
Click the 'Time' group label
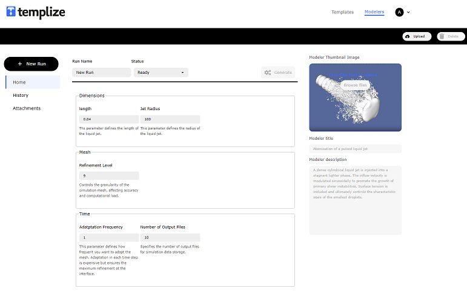(x=84, y=214)
